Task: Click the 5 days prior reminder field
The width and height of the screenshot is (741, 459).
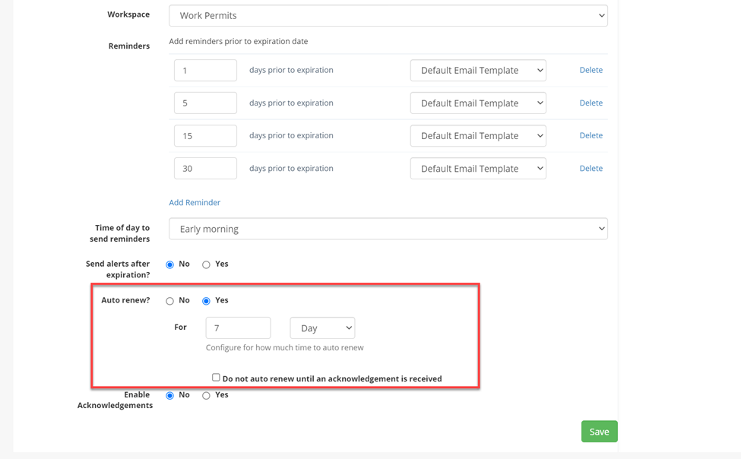Action: click(205, 103)
